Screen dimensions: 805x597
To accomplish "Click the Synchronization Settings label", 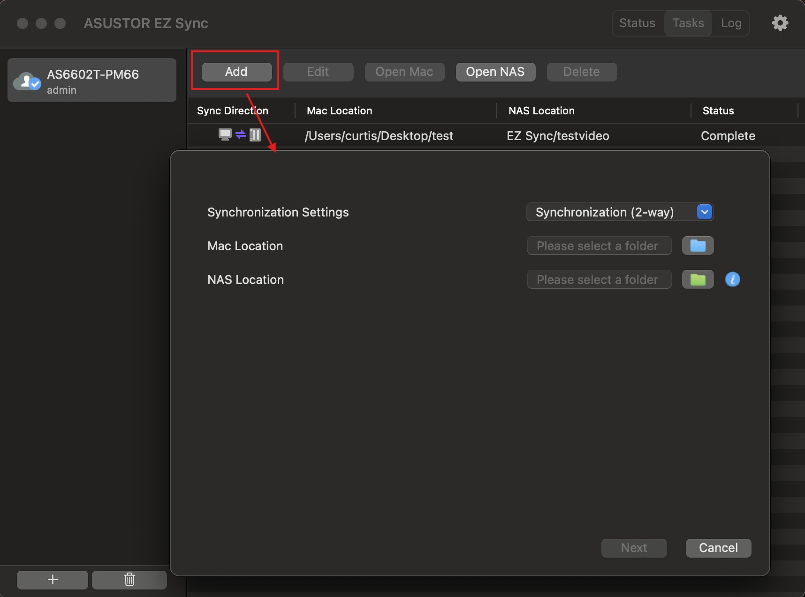I will click(x=278, y=212).
